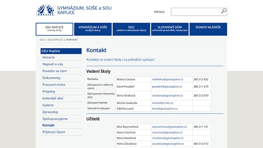263x148 pixels.
Task: Open Pracovní místa in the sidebar
Action: click(54, 85)
